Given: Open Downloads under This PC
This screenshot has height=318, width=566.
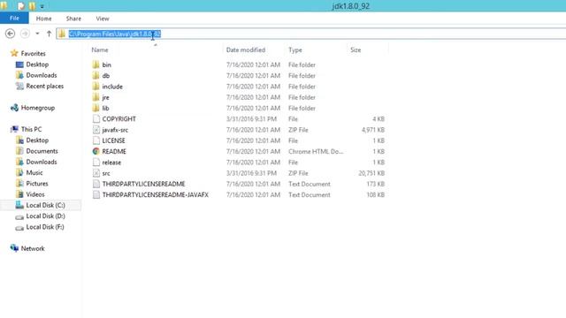Looking at the screenshot, I should click(x=42, y=162).
